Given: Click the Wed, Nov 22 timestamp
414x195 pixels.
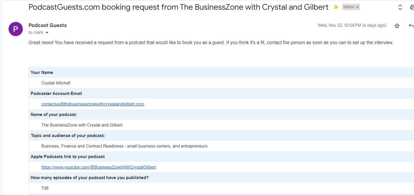Looking at the screenshot, I should click(x=352, y=25).
